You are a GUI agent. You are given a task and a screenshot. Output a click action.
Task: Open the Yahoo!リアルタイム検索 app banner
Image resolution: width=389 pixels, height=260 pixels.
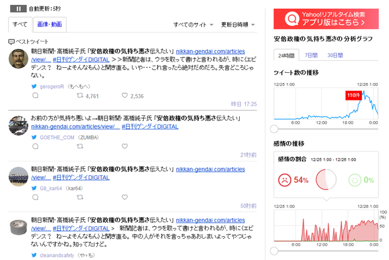pyautogui.click(x=326, y=19)
